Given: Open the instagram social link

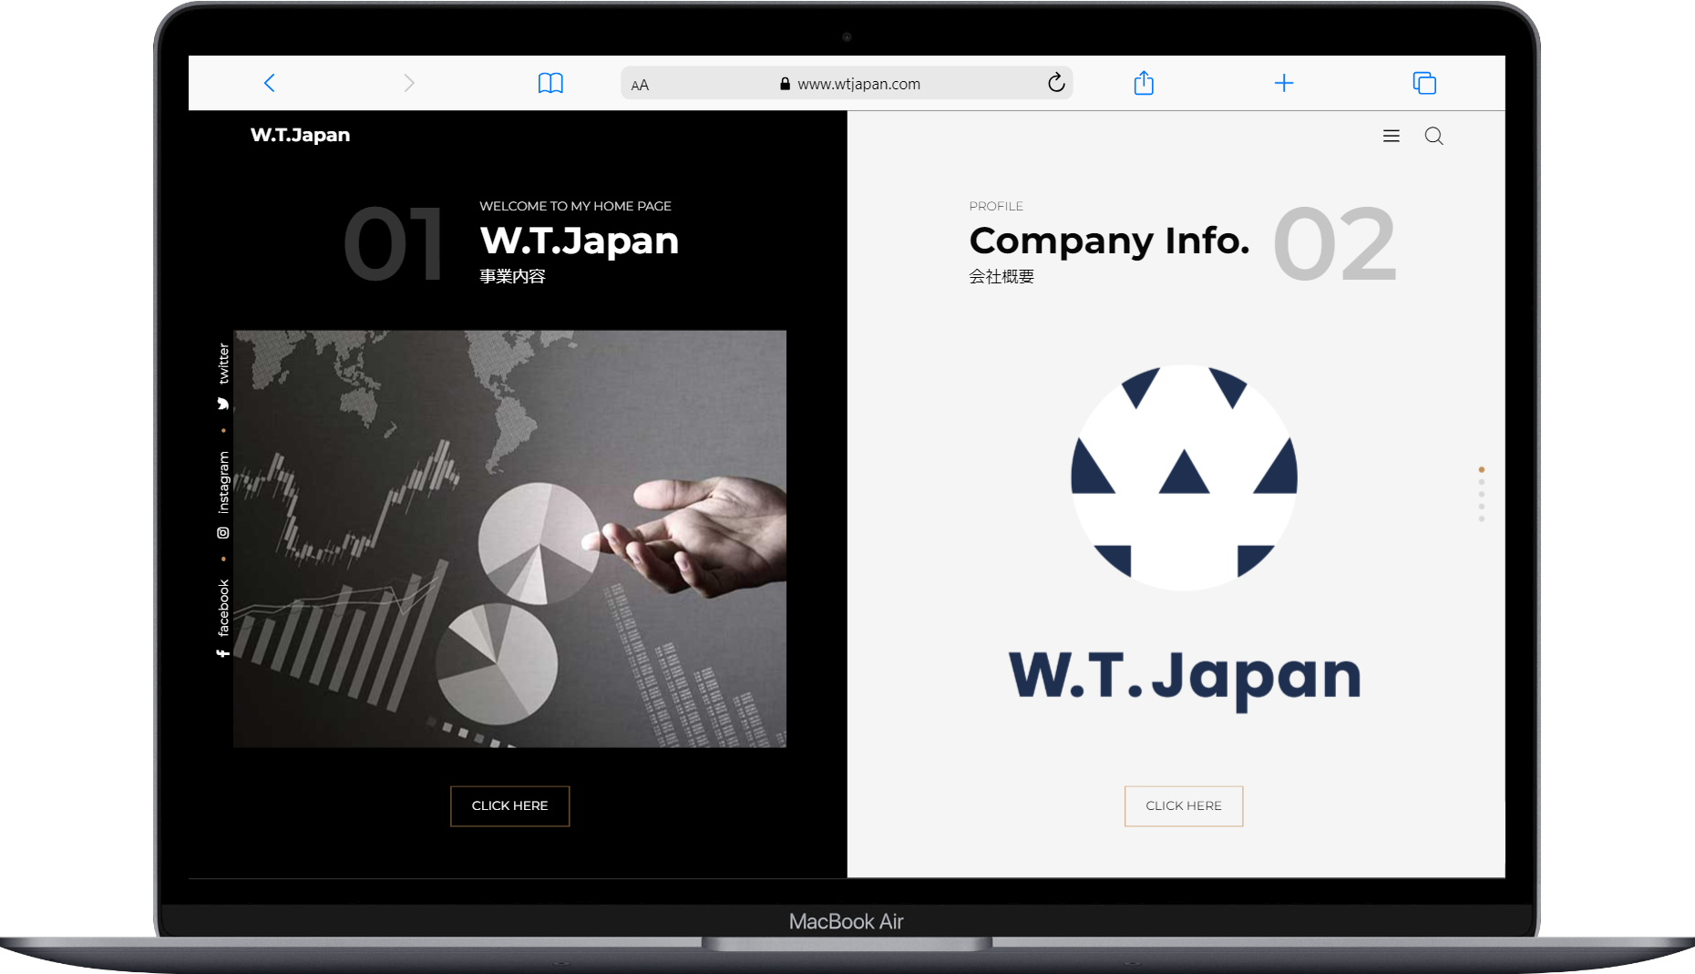Looking at the screenshot, I should tap(223, 495).
